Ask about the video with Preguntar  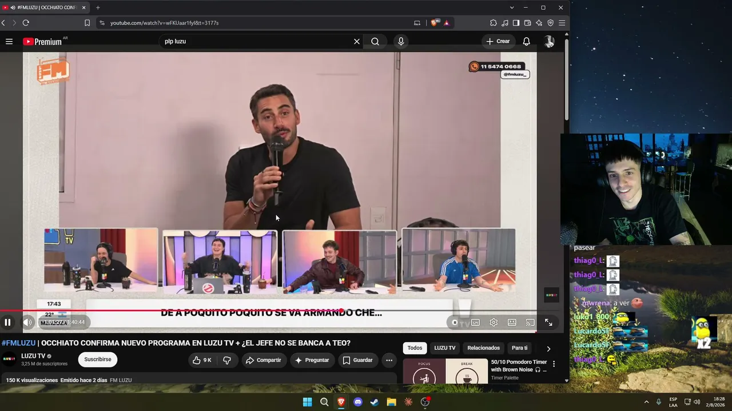pos(312,360)
